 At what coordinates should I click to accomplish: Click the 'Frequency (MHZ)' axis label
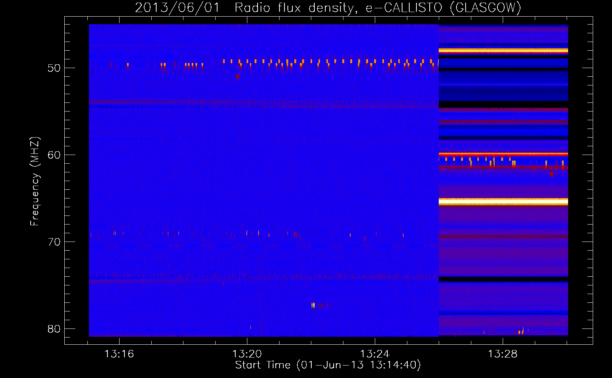[x=34, y=181]
